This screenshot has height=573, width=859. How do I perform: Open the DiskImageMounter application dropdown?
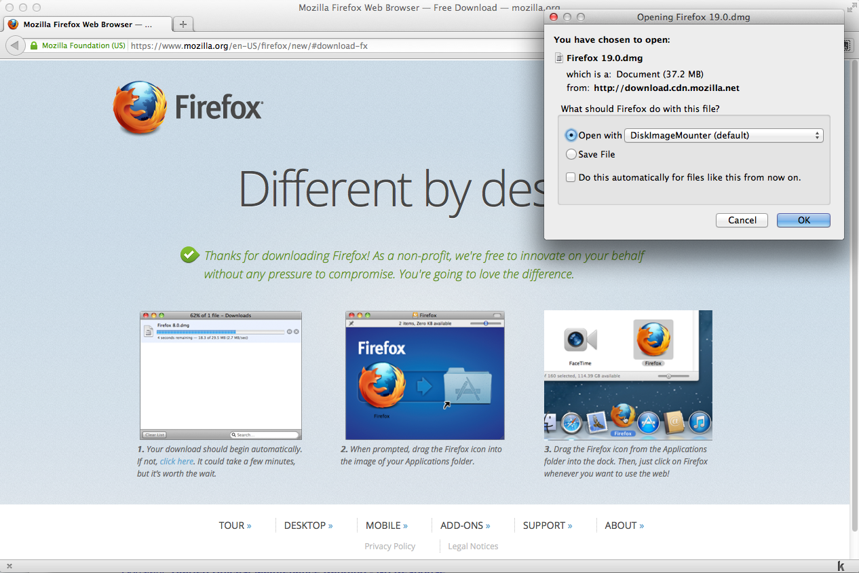coord(723,135)
